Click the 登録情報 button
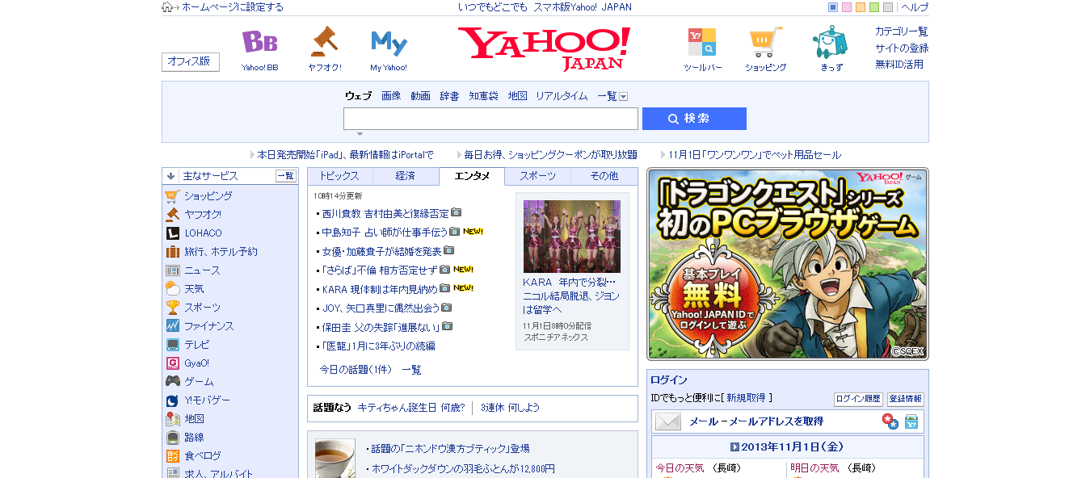Image resolution: width=1090 pixels, height=478 pixels. click(905, 399)
